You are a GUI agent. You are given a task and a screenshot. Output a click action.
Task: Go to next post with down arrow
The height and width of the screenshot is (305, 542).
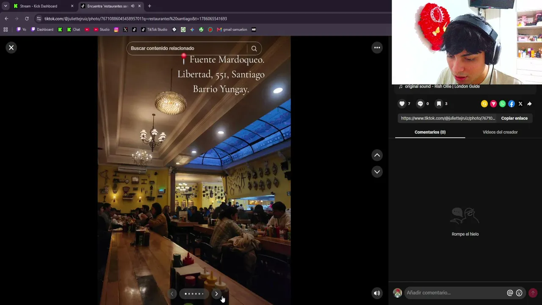[x=377, y=172]
